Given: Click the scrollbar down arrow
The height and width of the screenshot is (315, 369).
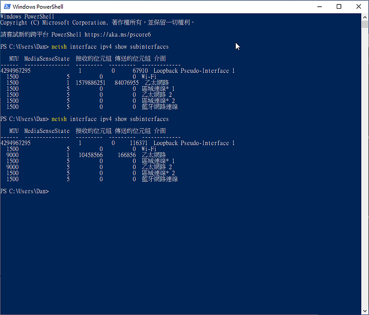Looking at the screenshot, I should pyautogui.click(x=365, y=311).
